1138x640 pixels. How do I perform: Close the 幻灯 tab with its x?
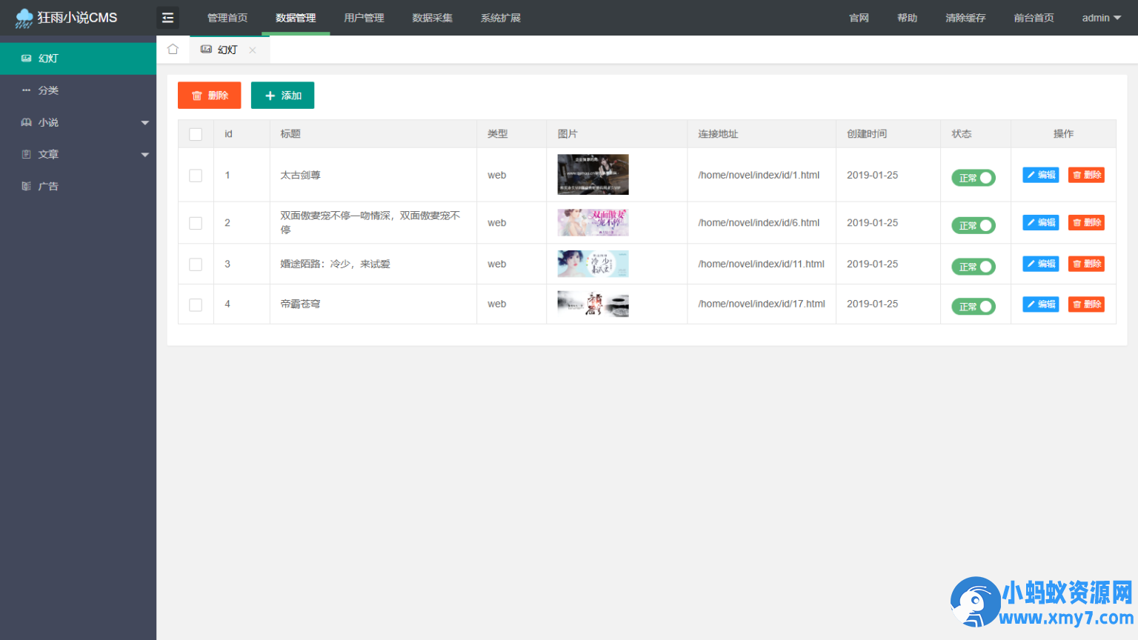tap(253, 50)
